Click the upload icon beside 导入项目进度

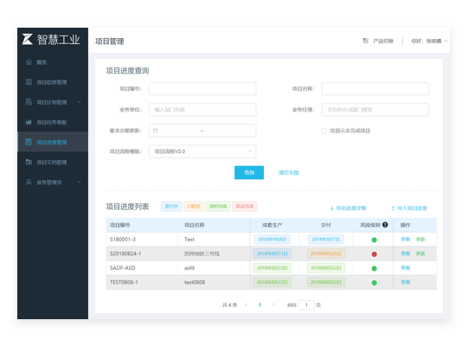(x=393, y=208)
